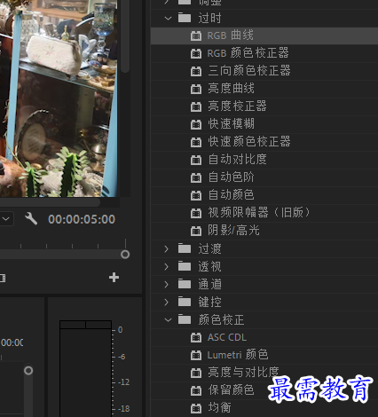
Task: Click the 亮度校正器 effect icon
Action: [196, 106]
